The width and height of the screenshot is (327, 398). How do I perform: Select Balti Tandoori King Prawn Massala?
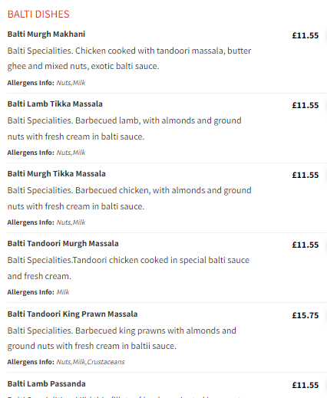(72, 314)
